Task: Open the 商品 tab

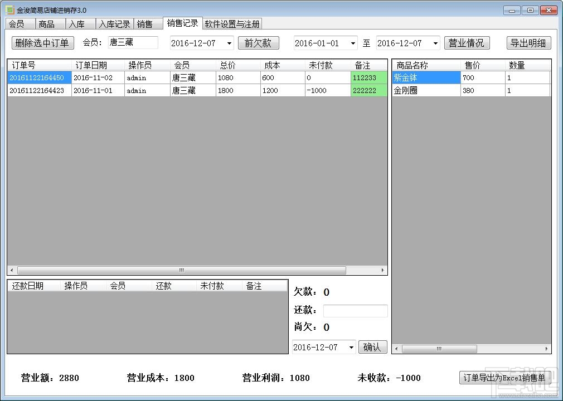Action: (x=49, y=23)
